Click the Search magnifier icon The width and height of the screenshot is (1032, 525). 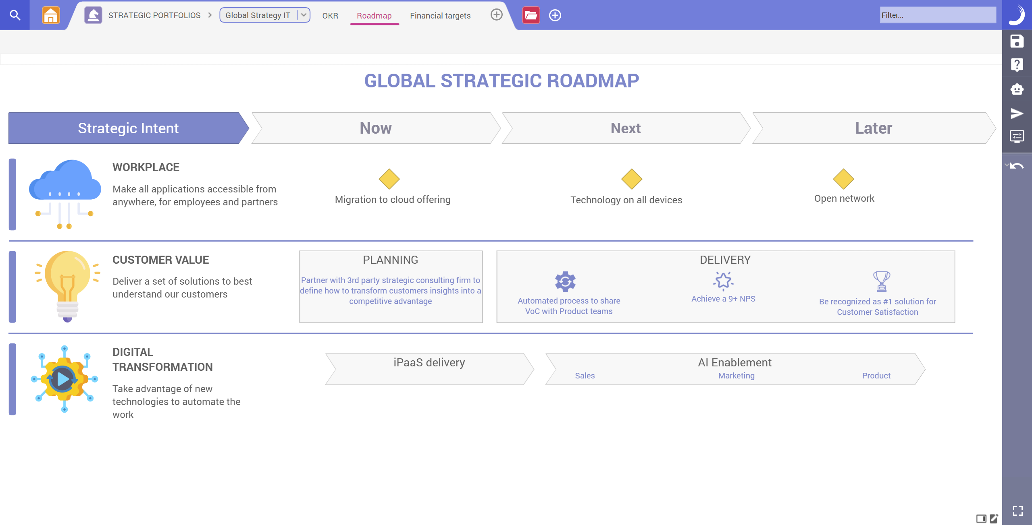point(15,15)
